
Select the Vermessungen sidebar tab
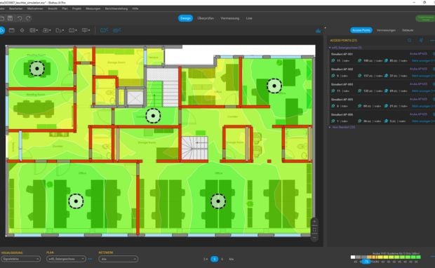coord(386,30)
